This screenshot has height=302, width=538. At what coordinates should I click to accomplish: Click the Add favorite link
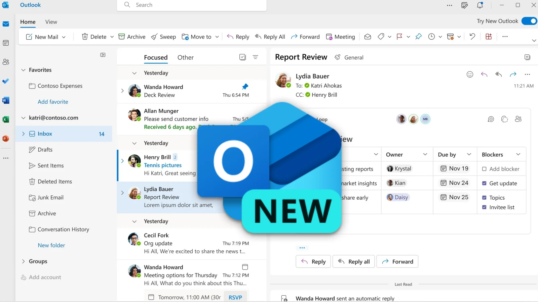tap(53, 102)
